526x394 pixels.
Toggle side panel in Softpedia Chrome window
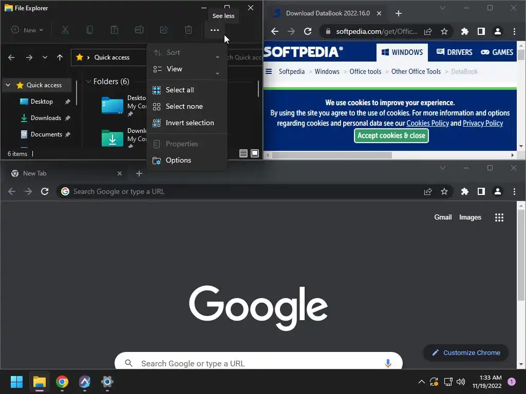pos(481,31)
